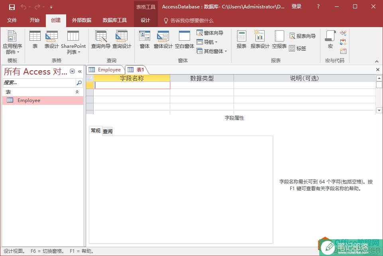This screenshot has height=256, width=383.
Task: Click the 表设计 icon
Action: tap(51, 39)
